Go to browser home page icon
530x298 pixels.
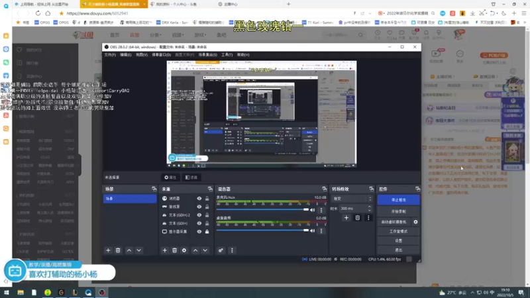(x=48, y=13)
